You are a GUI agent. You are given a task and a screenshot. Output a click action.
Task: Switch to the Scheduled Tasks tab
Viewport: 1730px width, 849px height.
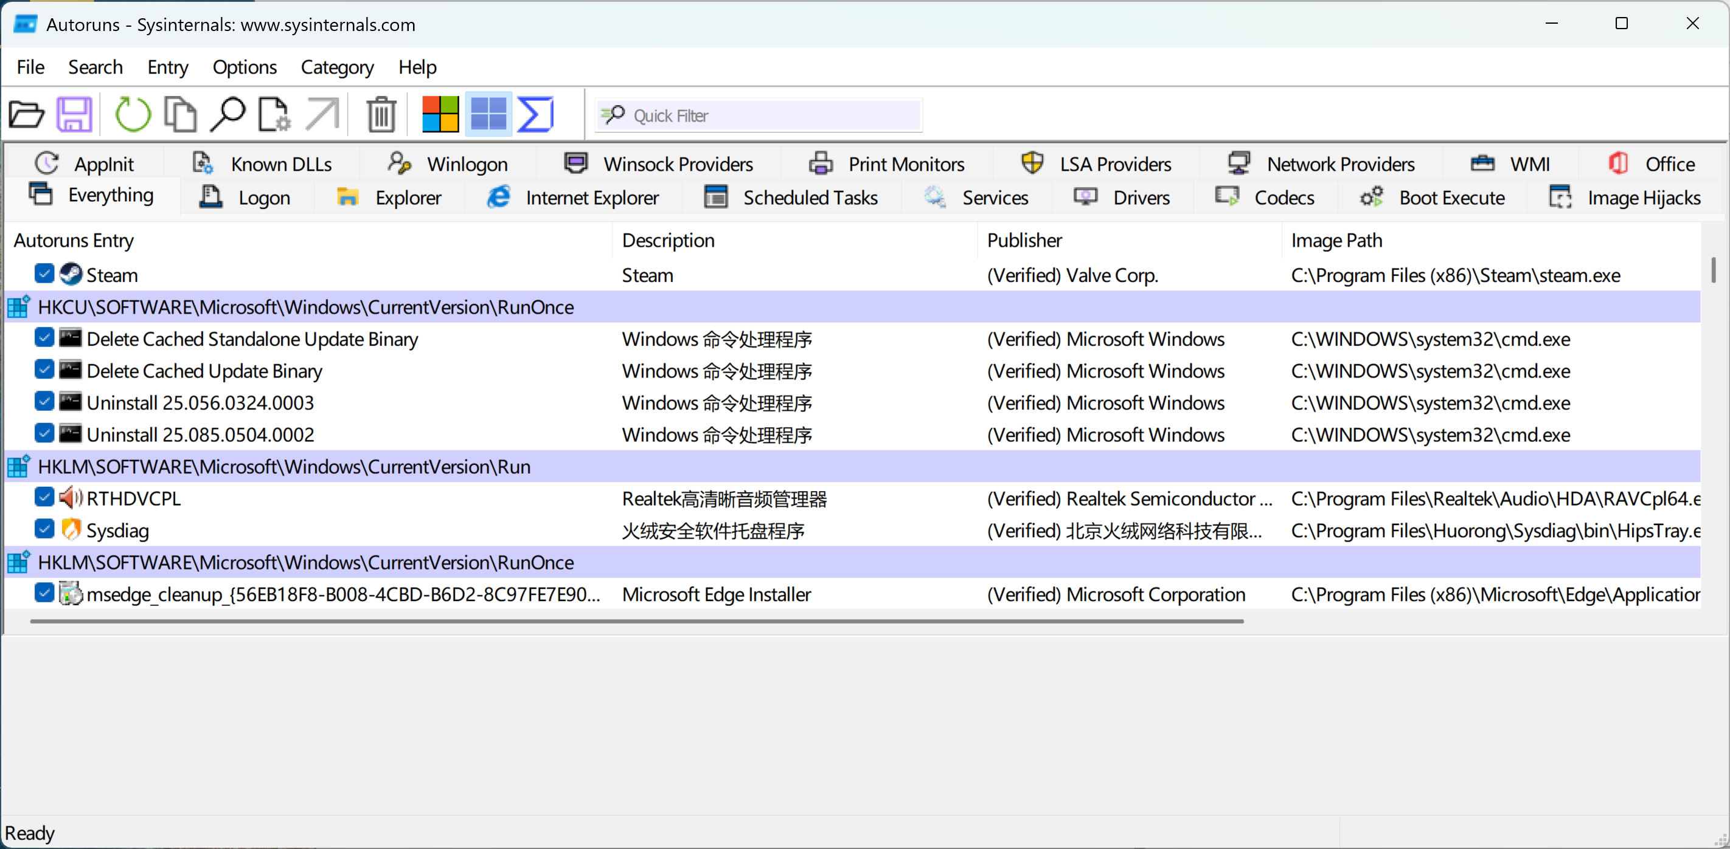coord(791,198)
